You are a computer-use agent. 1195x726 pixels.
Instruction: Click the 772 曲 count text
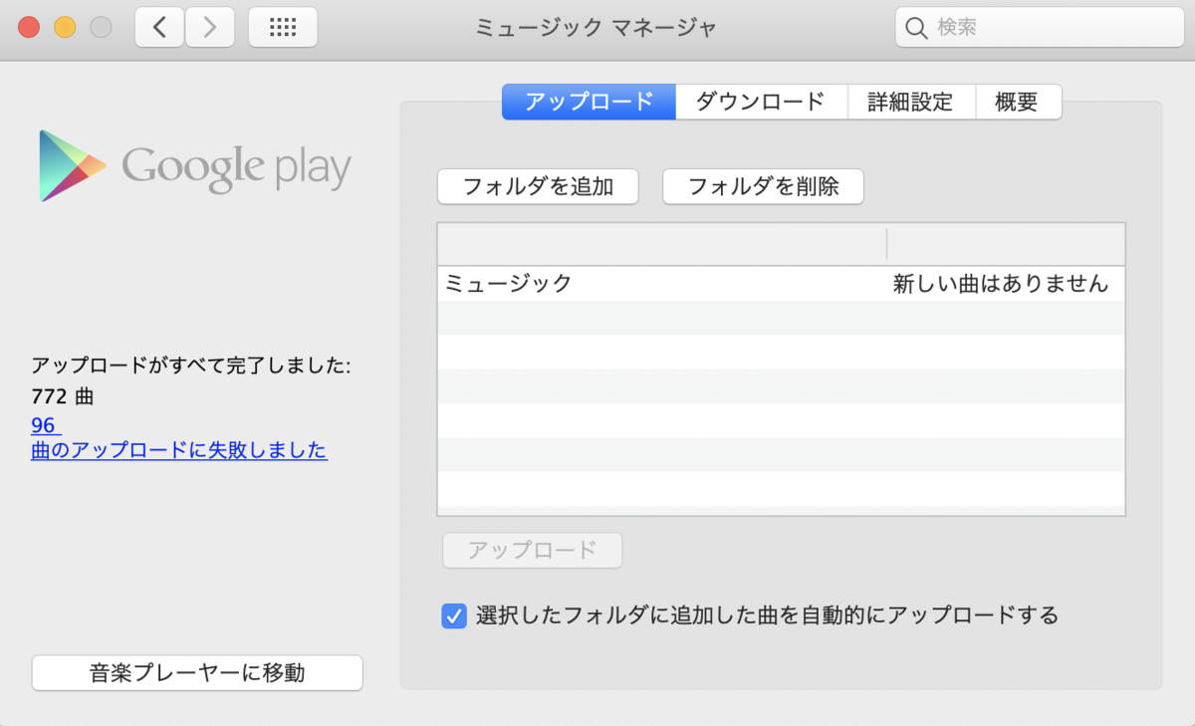point(62,396)
